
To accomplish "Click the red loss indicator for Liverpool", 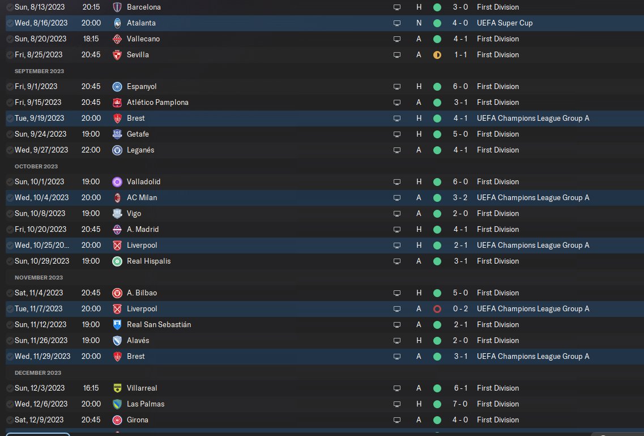I will [x=437, y=308].
